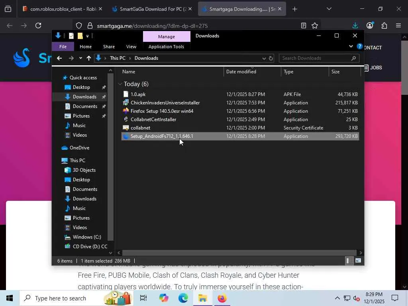Expand recent locations dropdown in Explorer
The width and height of the screenshot is (408, 306).
80,58
